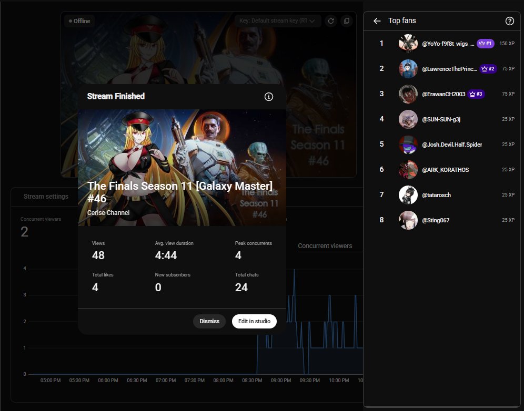Open the username @YoYo-f9f8t_wigs_...

coord(448,44)
